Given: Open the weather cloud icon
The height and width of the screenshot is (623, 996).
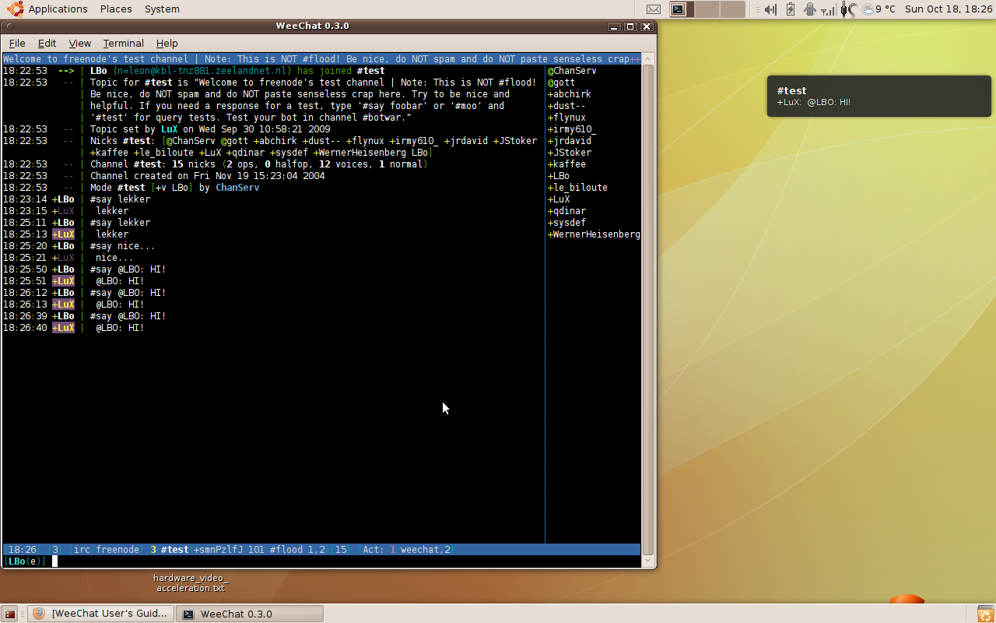Looking at the screenshot, I should 868,9.
